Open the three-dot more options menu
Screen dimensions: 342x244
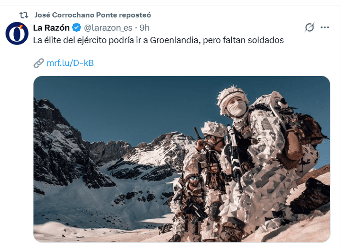click(325, 27)
